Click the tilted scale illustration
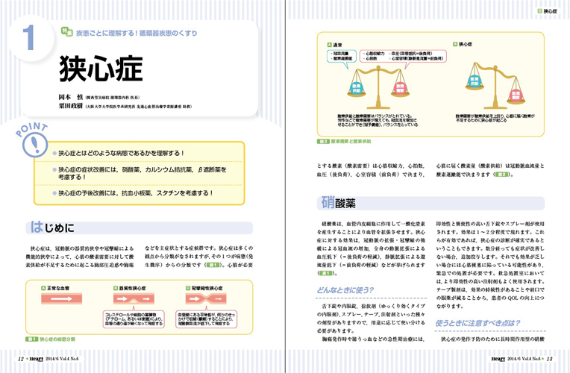 [x=495, y=86]
